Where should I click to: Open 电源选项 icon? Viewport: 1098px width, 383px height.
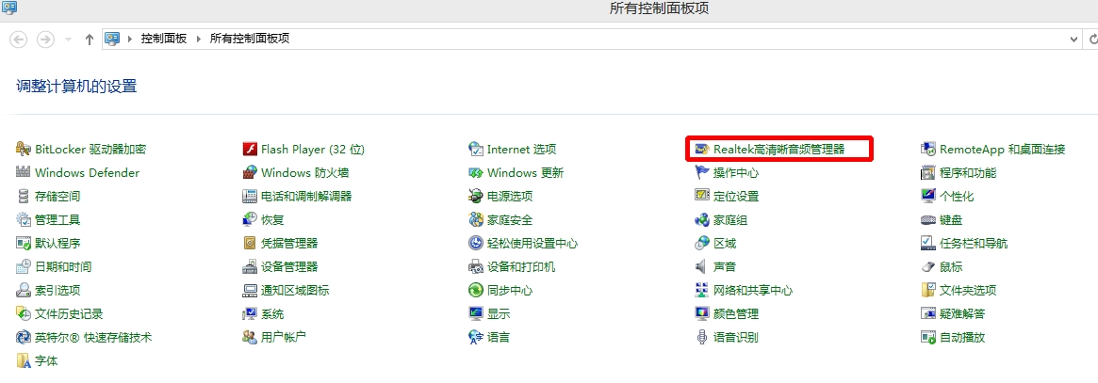click(x=475, y=197)
